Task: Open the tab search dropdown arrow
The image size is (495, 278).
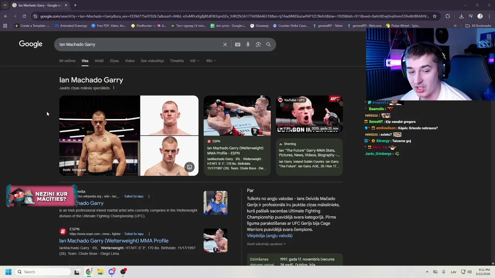Action: pyautogui.click(x=5, y=5)
